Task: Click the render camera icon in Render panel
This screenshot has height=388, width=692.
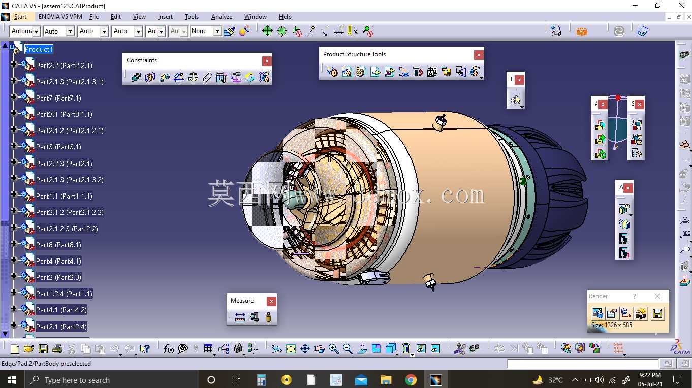Action: 641,313
